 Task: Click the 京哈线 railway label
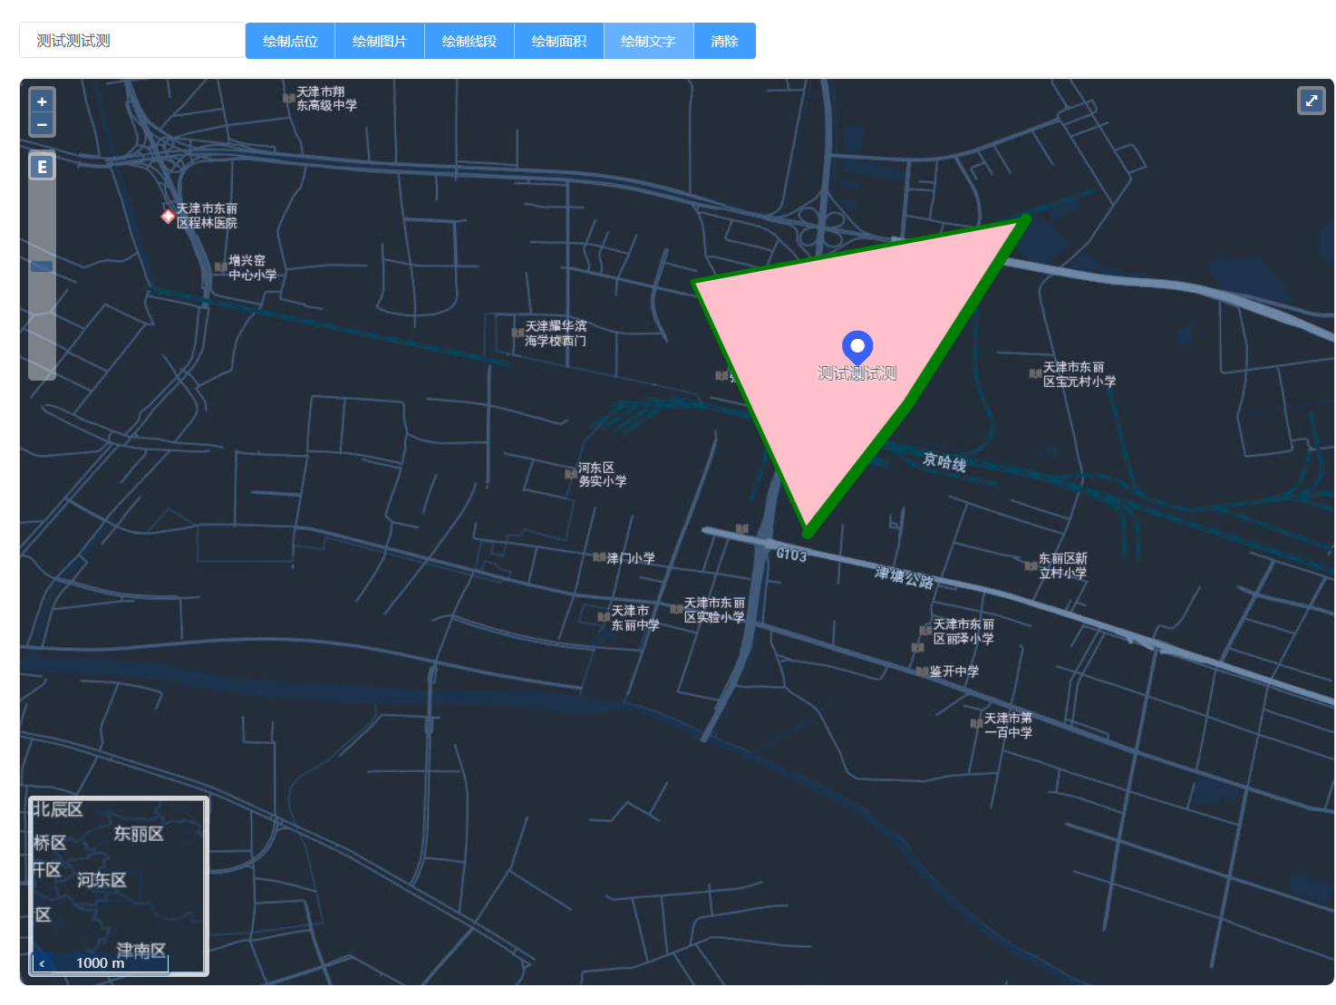point(944,462)
